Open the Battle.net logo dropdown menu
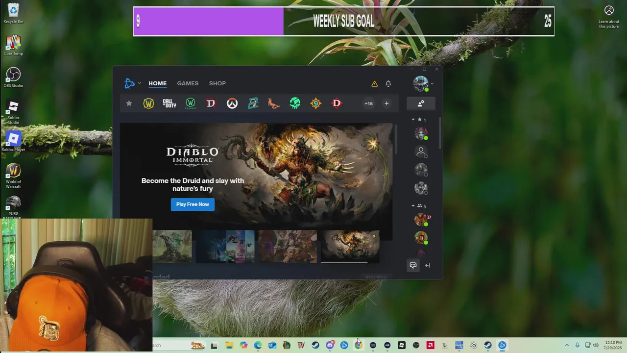This screenshot has width=627, height=353. (132, 83)
